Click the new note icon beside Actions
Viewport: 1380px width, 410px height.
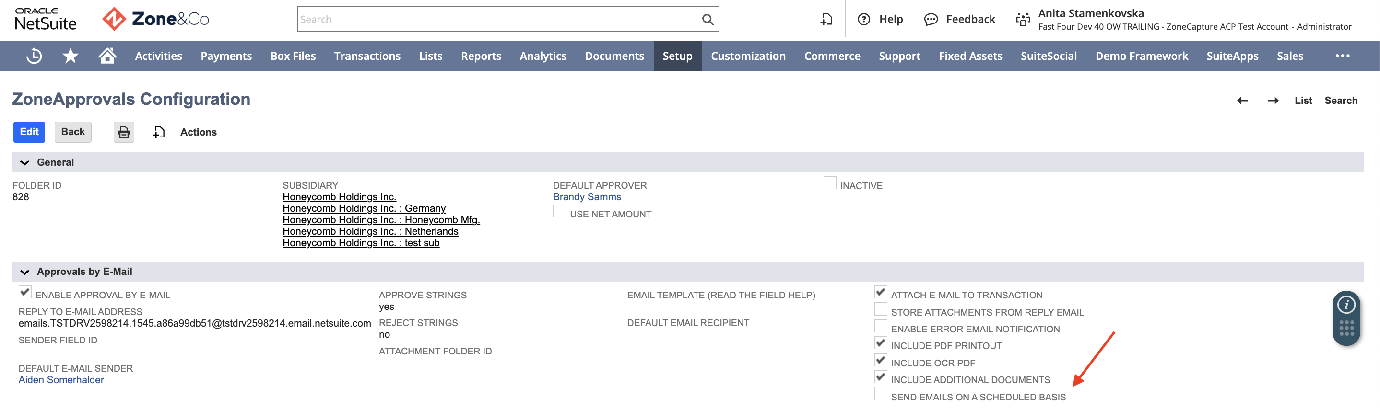159,132
